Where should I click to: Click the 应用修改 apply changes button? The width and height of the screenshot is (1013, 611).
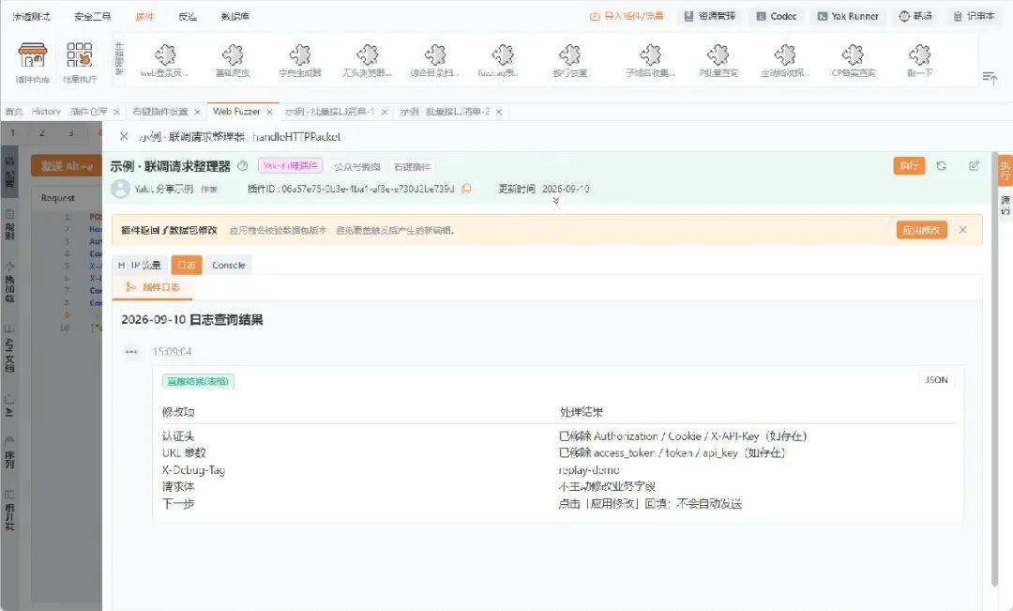coord(921,230)
